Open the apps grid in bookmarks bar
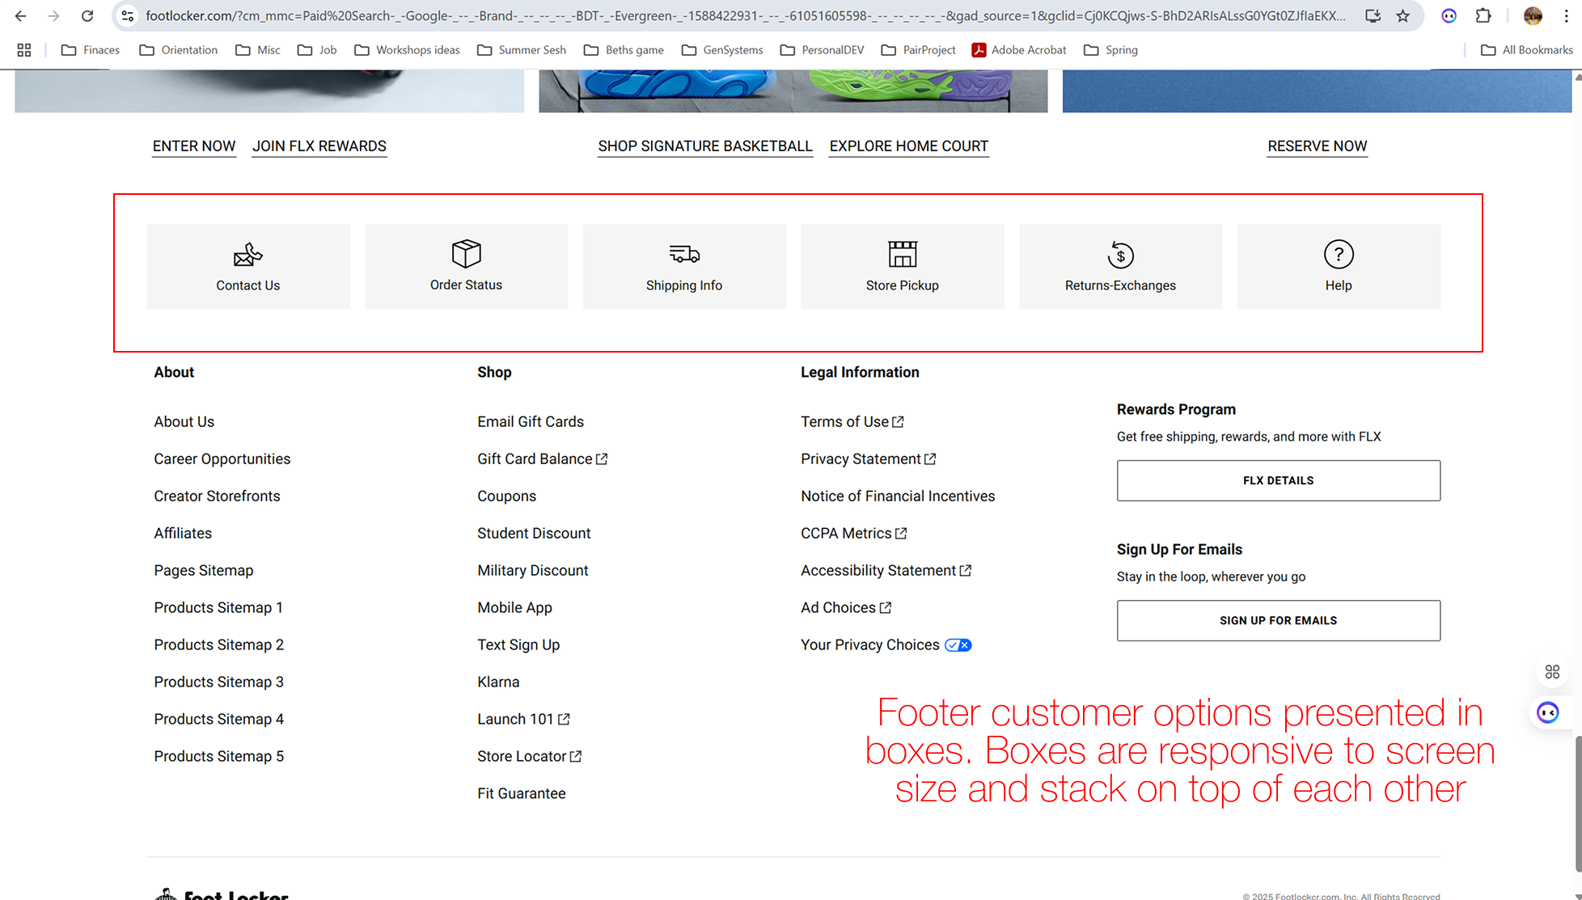The image size is (1582, 900). 24,50
